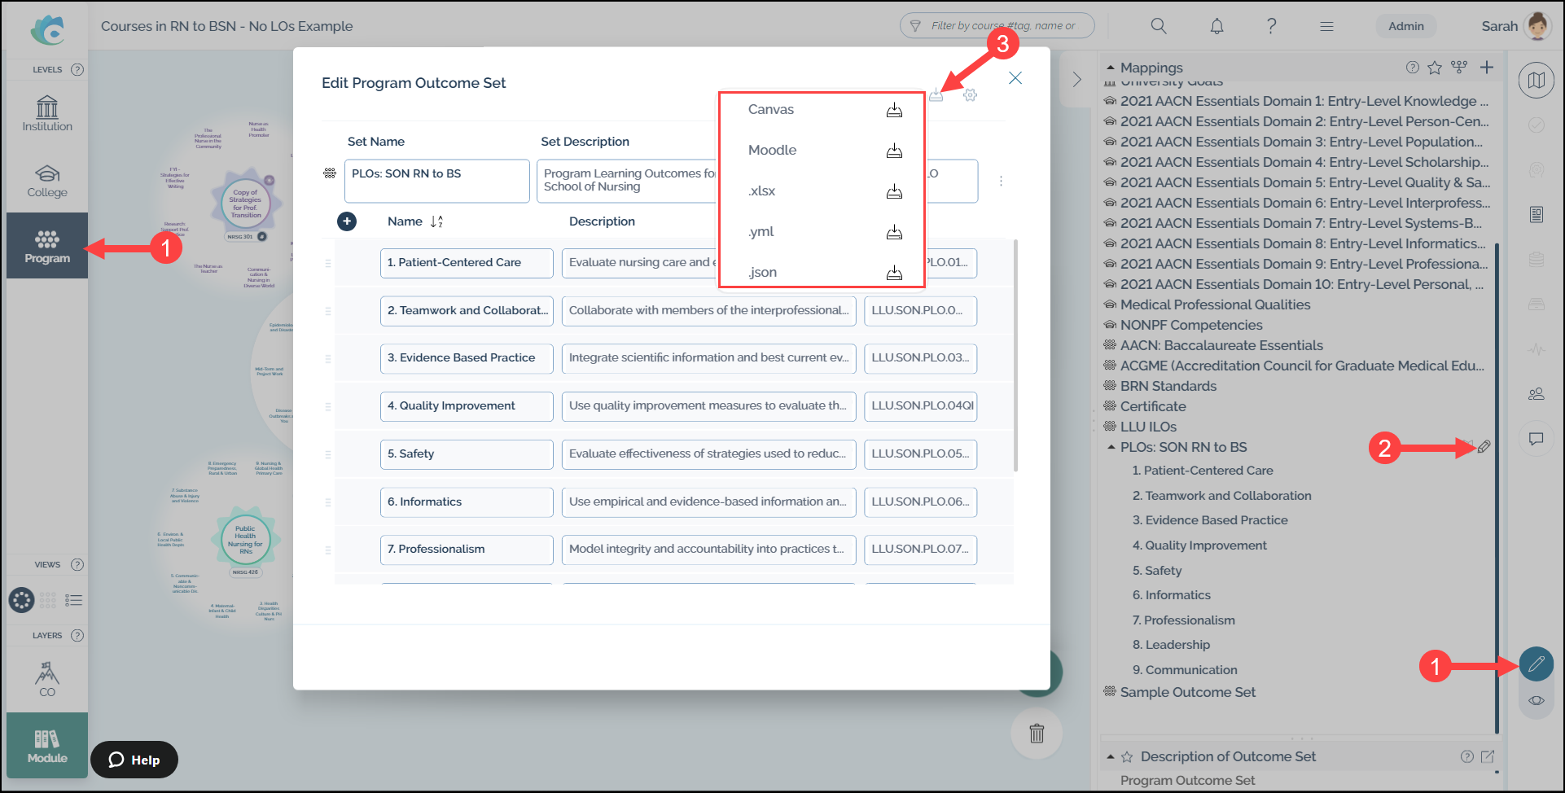Select 8. Leadership in mappings tree

pyautogui.click(x=1171, y=645)
